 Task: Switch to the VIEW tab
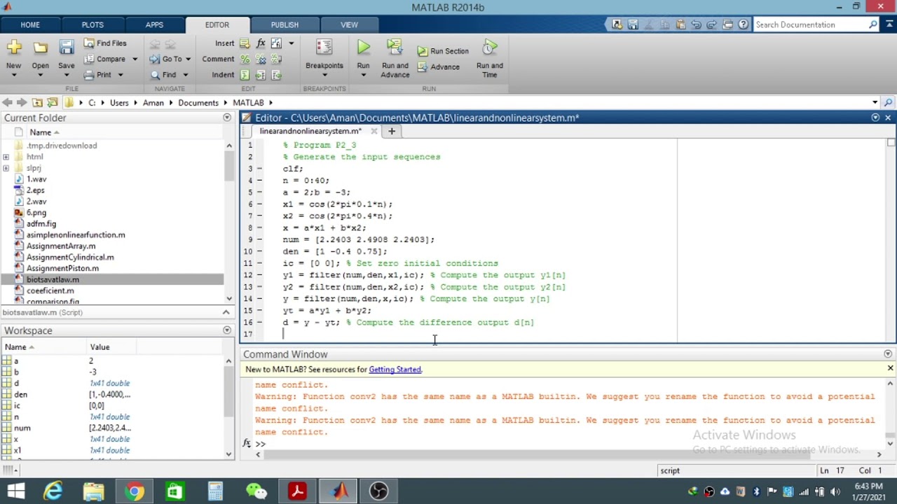[349, 24]
